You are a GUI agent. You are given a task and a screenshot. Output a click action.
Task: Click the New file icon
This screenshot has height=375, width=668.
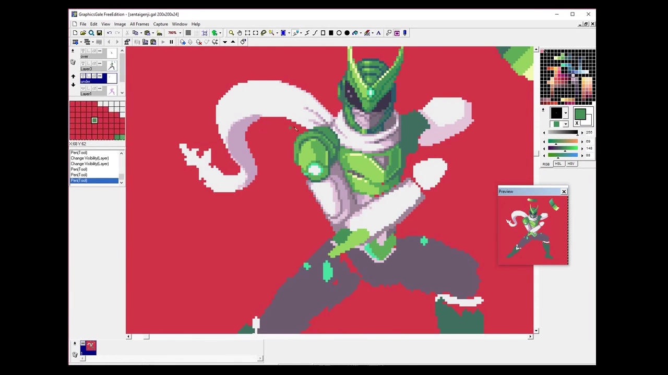75,33
